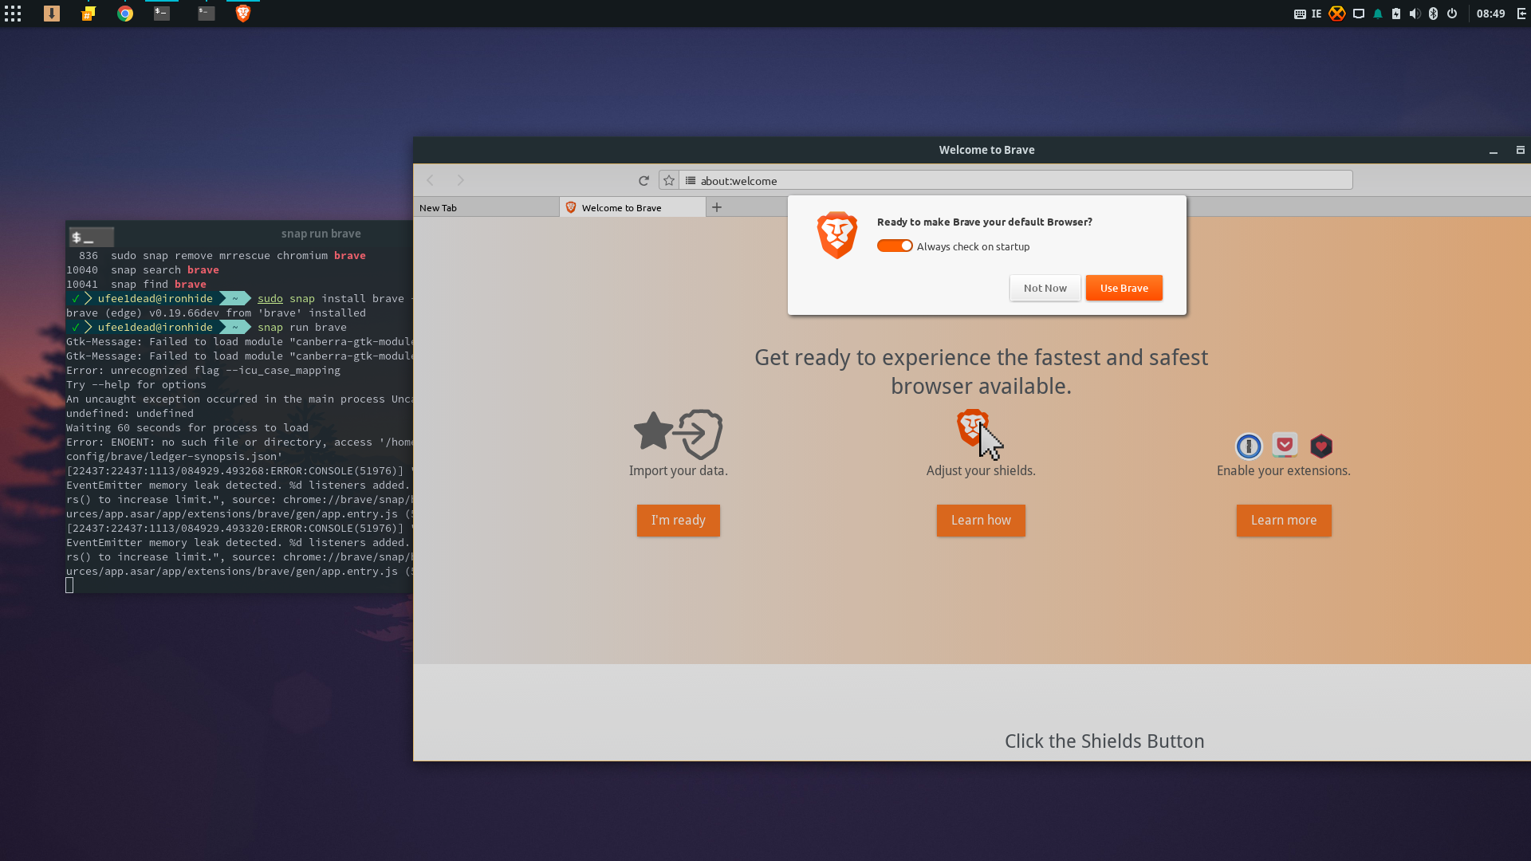The image size is (1531, 861).
Task: Bookmark this page with the star icon
Action: tap(669, 180)
